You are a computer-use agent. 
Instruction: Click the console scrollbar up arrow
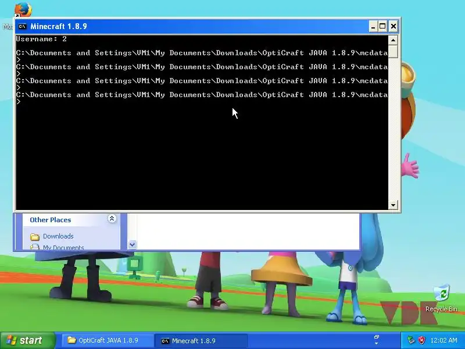pyautogui.click(x=393, y=40)
